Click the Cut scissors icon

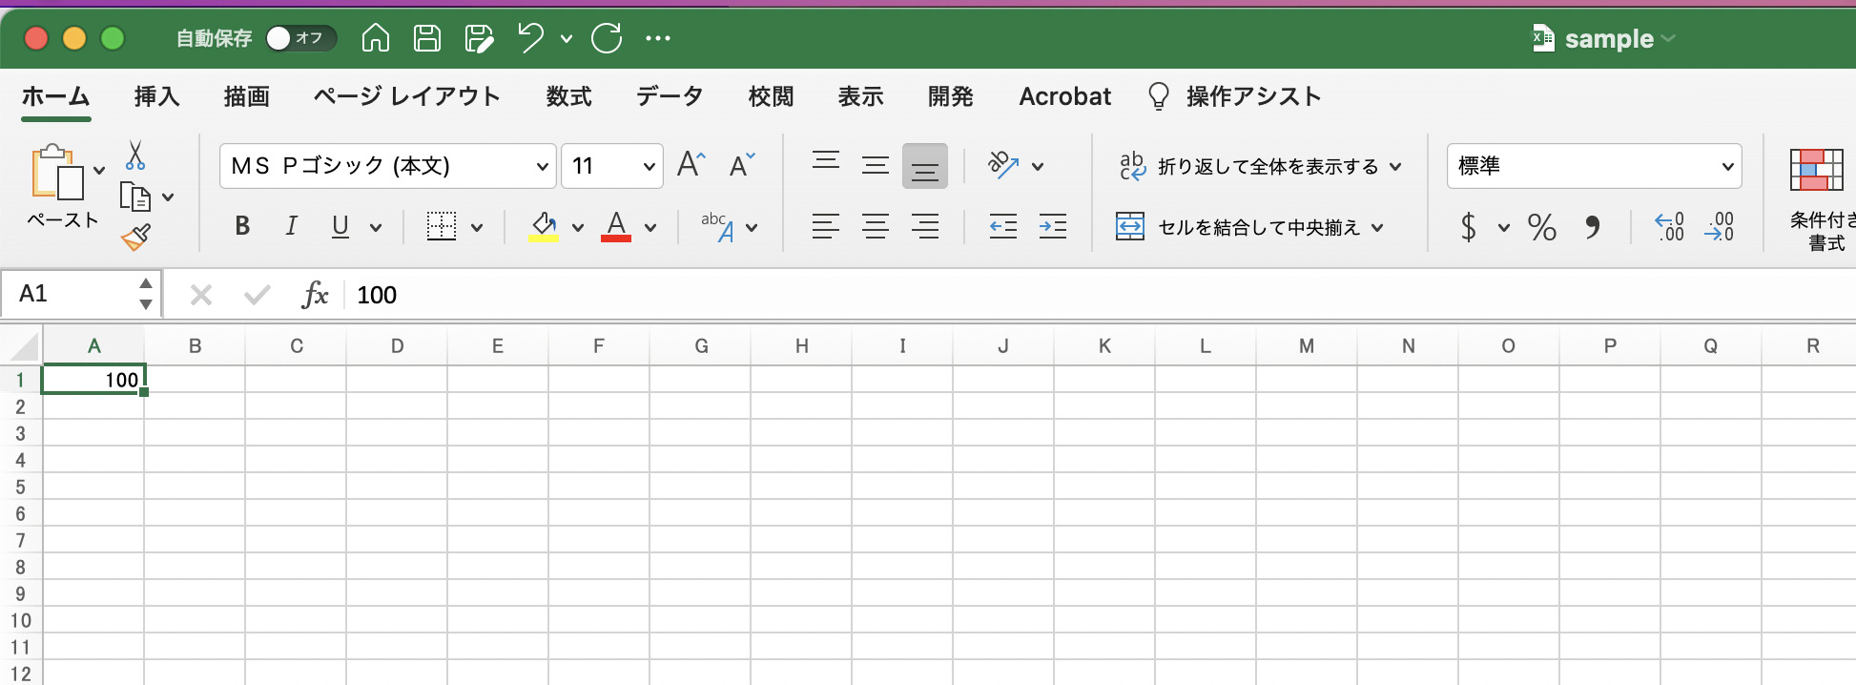tap(135, 155)
